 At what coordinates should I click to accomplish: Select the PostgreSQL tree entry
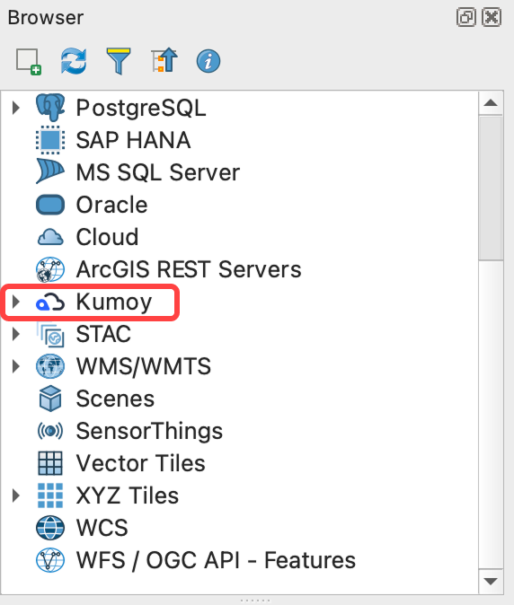click(141, 108)
